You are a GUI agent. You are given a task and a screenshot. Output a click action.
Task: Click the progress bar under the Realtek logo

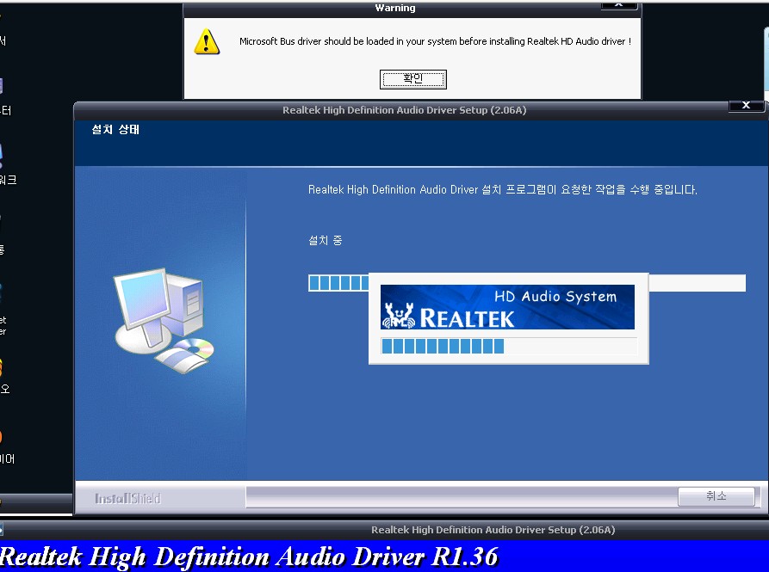(x=509, y=347)
